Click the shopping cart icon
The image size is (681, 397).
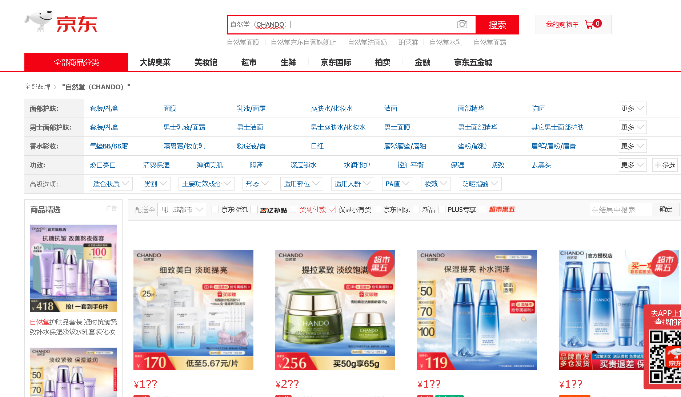589,25
